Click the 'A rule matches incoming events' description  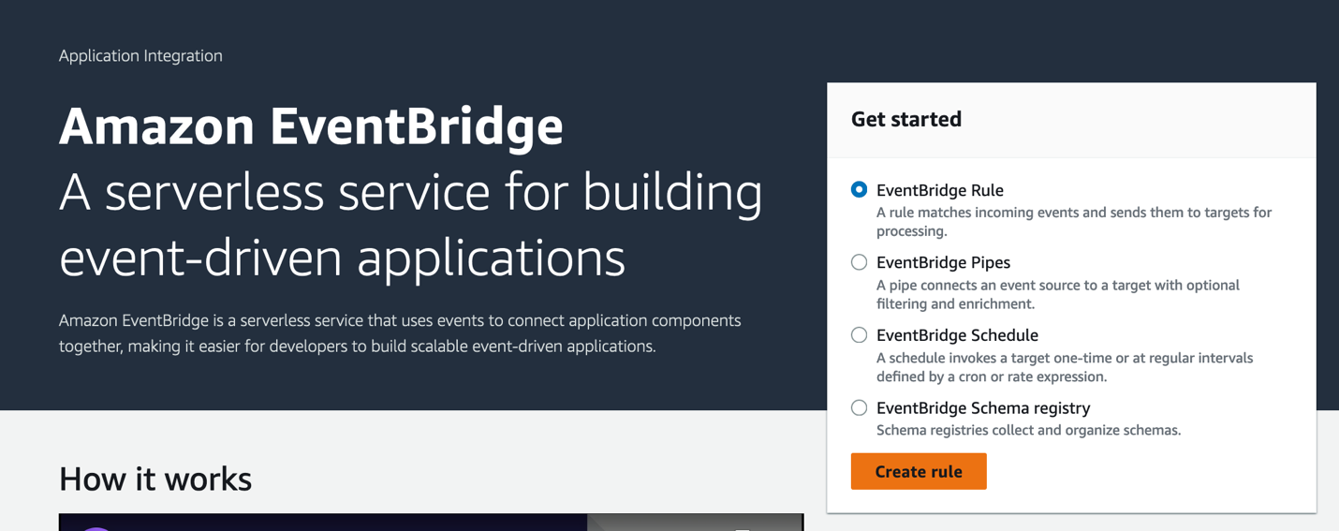point(1074,221)
